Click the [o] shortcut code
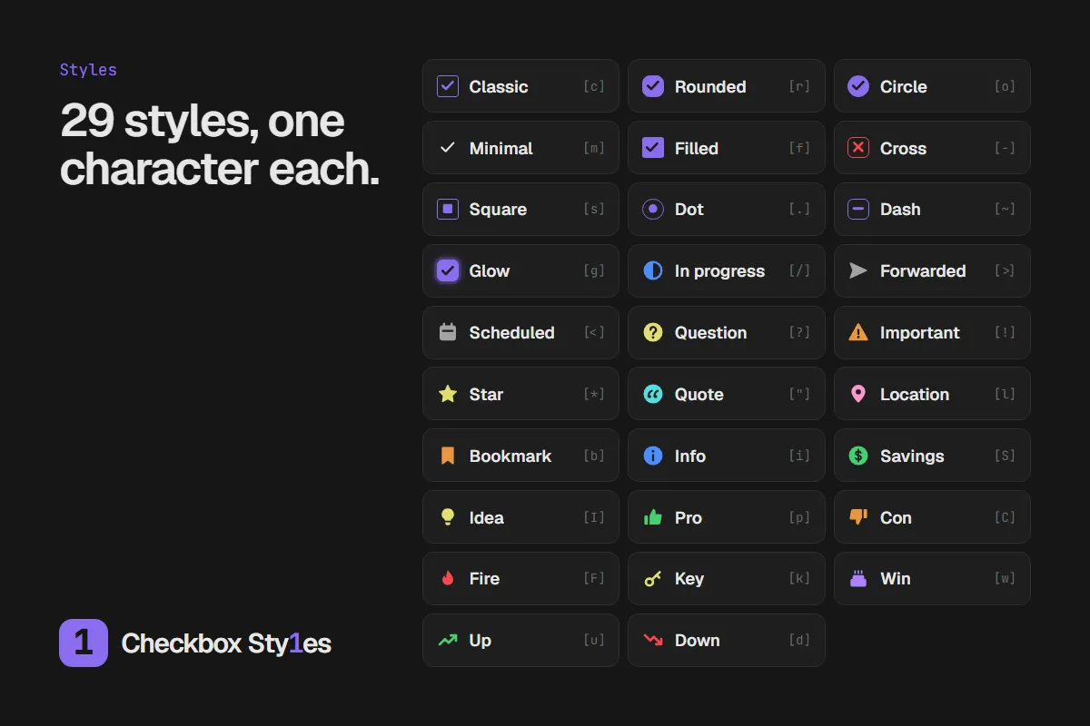The height and width of the screenshot is (726, 1090). coord(1005,86)
